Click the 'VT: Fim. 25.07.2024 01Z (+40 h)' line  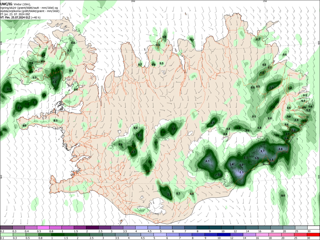tap(20, 17)
